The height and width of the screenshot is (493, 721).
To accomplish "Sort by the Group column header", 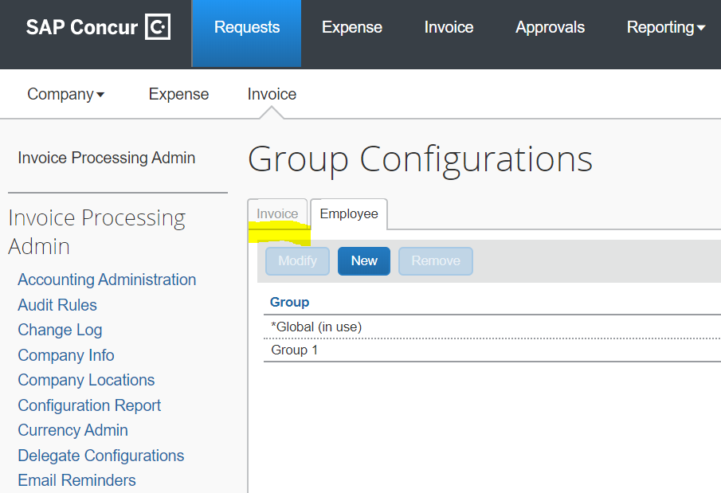I will click(290, 302).
